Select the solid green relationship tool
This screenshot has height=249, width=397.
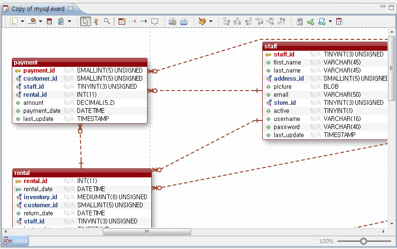[x=143, y=21]
